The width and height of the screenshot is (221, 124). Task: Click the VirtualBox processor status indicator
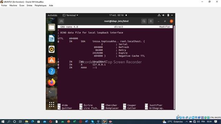pyautogui.click(x=202, y=117)
